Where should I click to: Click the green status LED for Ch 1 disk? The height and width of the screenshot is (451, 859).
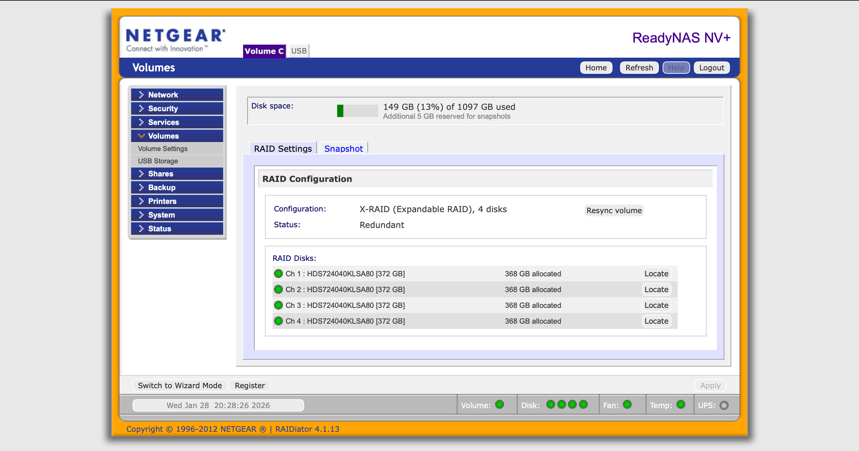coord(278,274)
